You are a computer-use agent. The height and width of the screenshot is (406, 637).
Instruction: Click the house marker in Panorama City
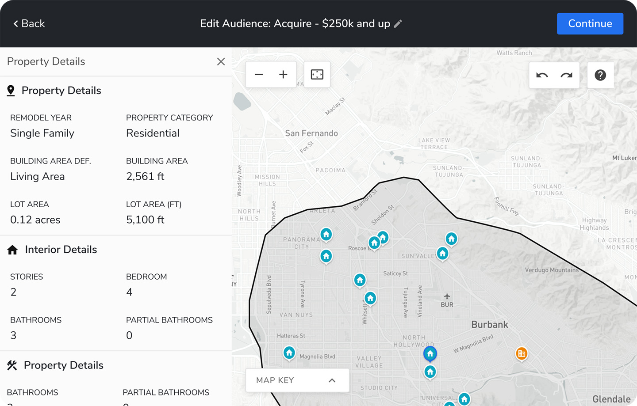pos(326,234)
